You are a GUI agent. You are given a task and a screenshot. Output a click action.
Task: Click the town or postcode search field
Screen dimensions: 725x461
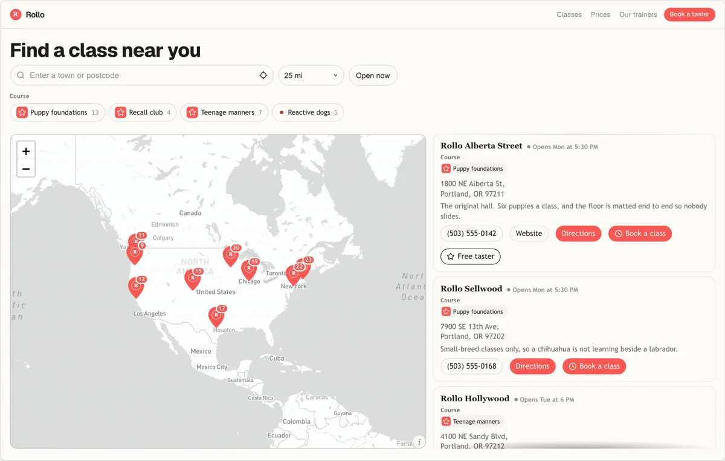(142, 75)
